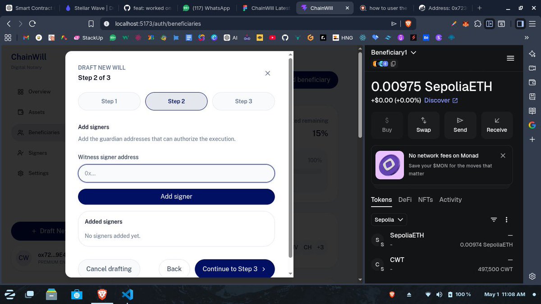
Task: Click the Brave Shields lion icon
Action: [x=408, y=23]
